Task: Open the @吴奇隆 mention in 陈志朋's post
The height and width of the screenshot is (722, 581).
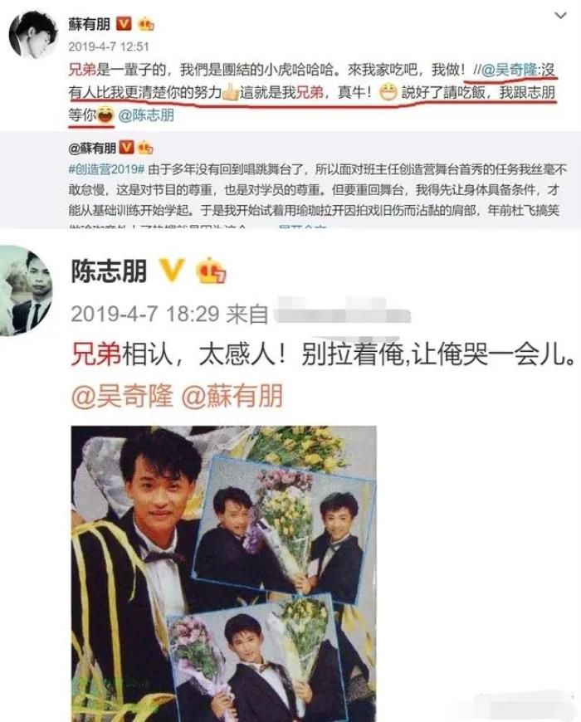Action: coord(122,396)
